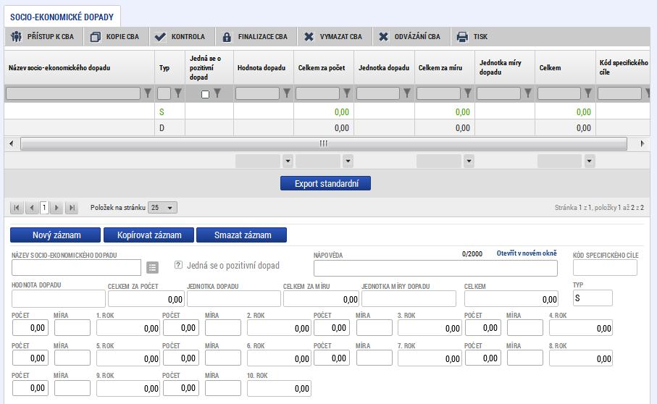The image size is (657, 404).
Task: Open filter funnel for Typ column
Action: 178,93
